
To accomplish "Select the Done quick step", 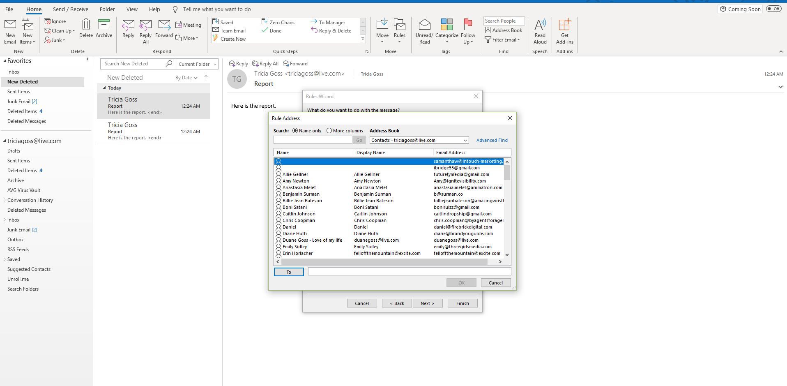I will pos(272,30).
